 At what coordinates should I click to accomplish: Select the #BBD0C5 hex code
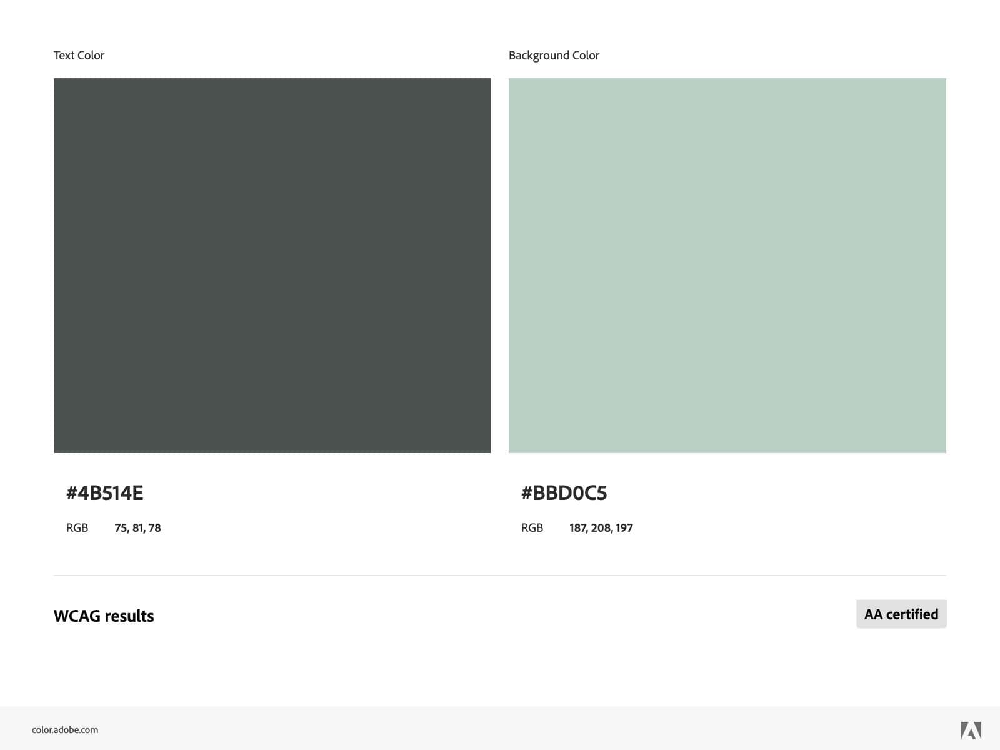pos(564,493)
